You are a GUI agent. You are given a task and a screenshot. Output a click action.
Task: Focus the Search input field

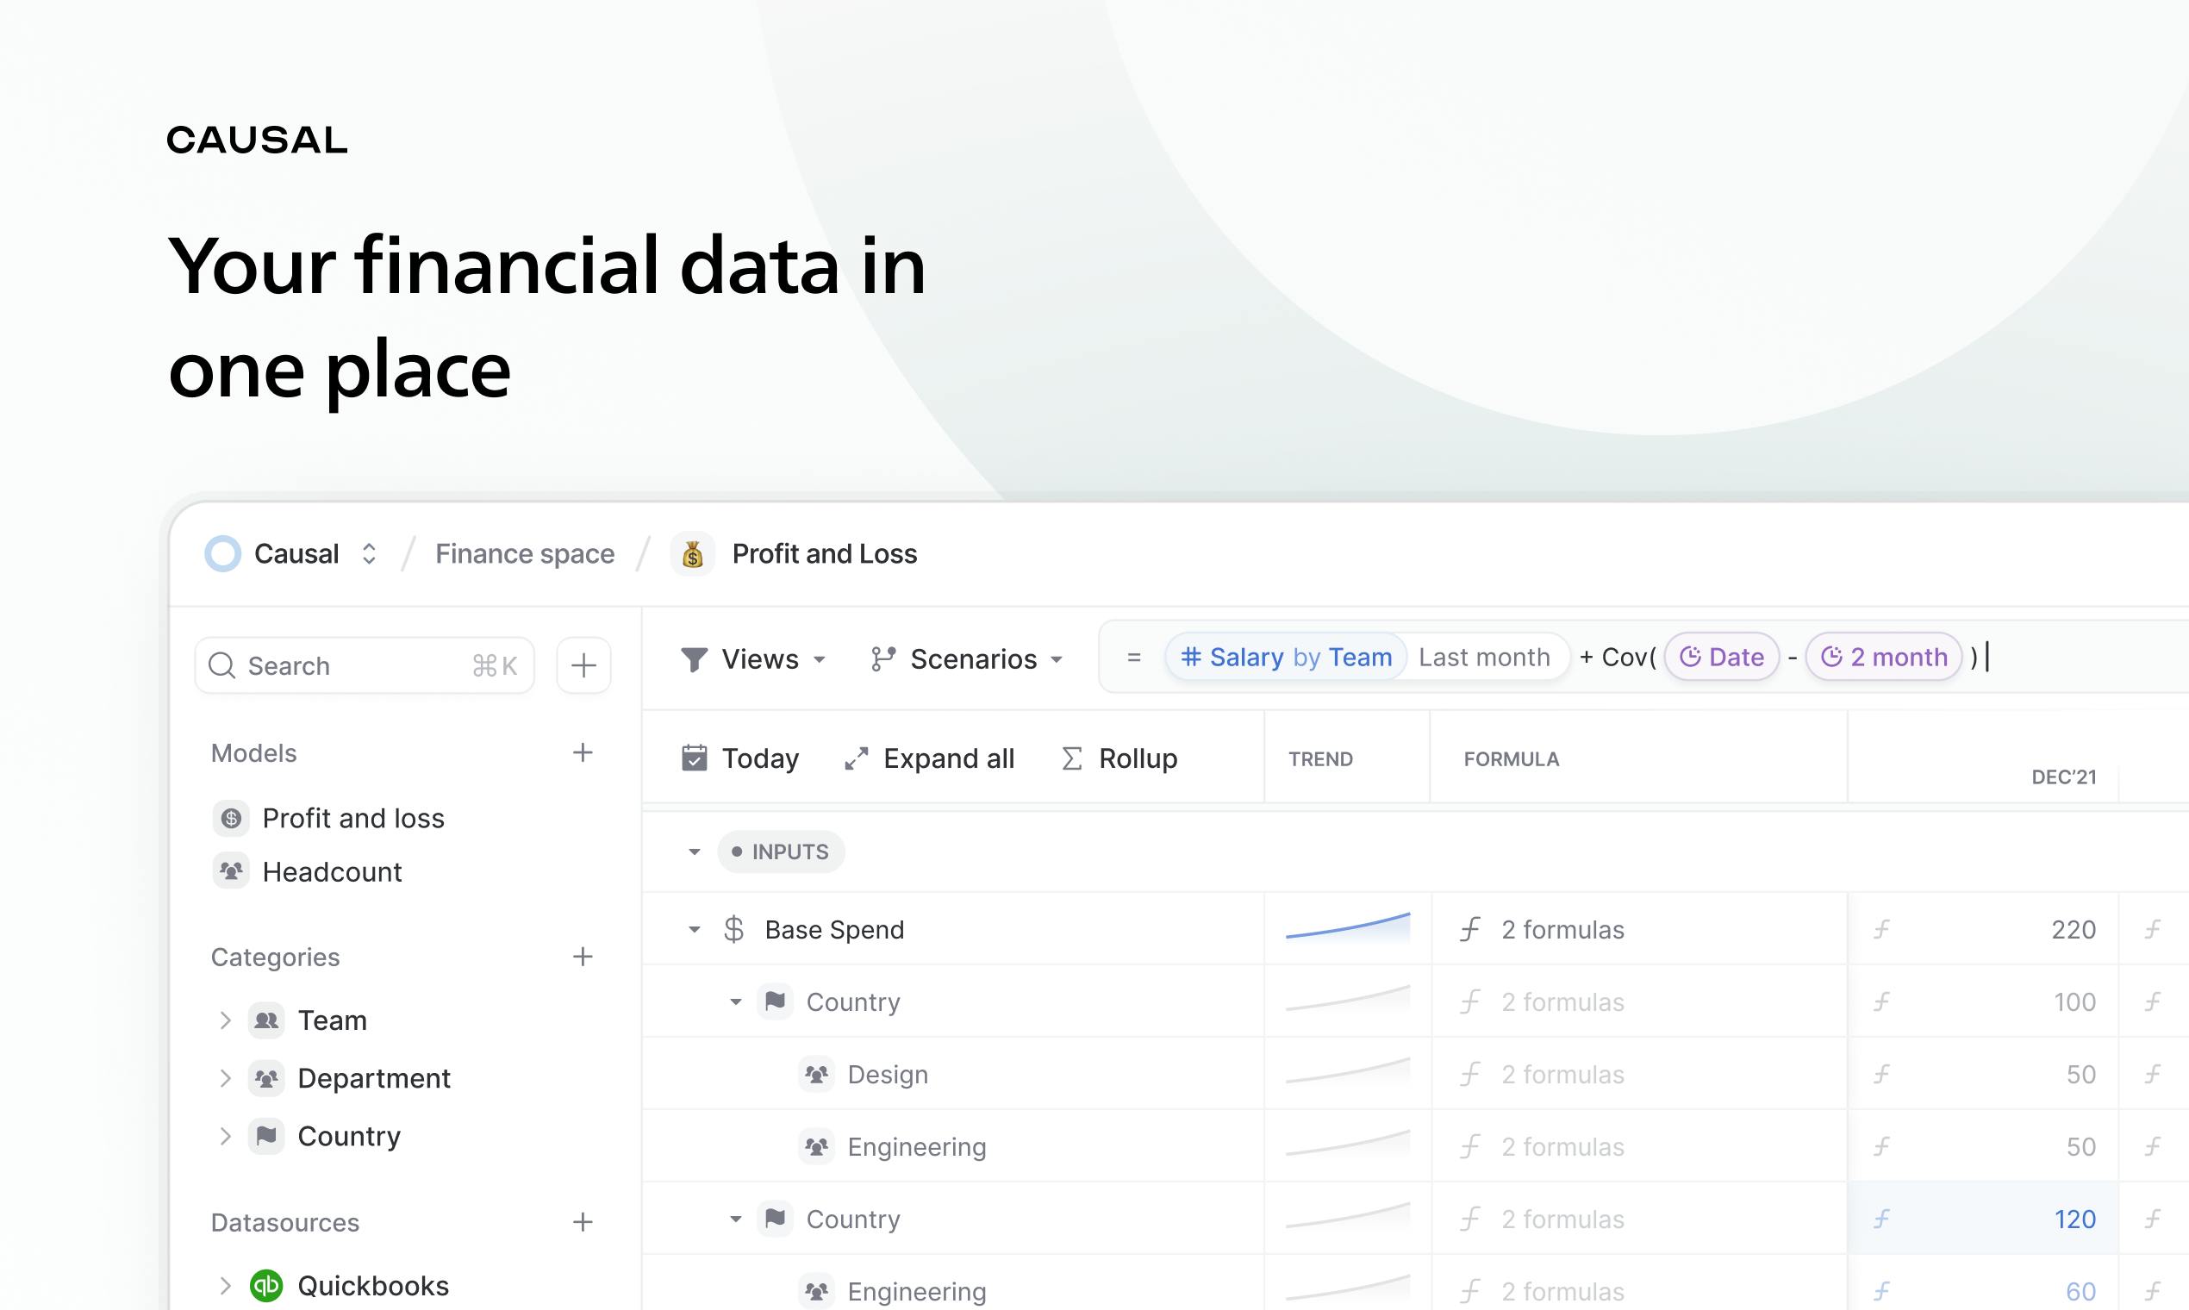point(365,665)
